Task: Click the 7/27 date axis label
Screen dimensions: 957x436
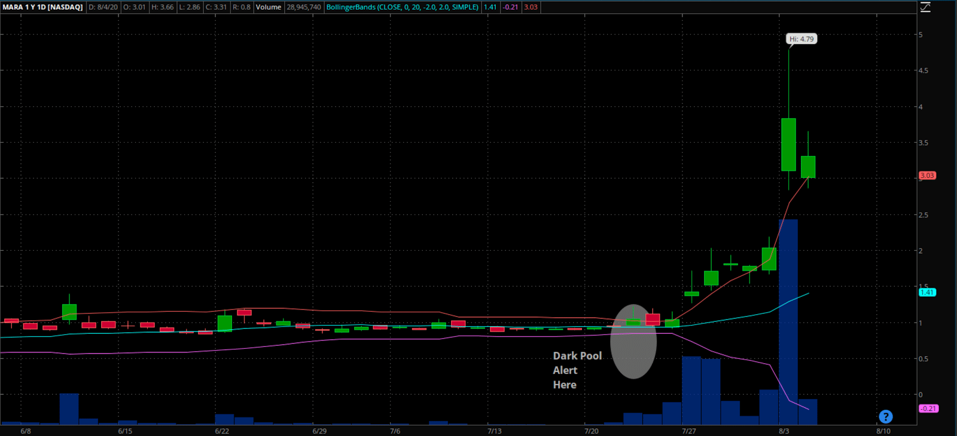Action: click(x=688, y=431)
